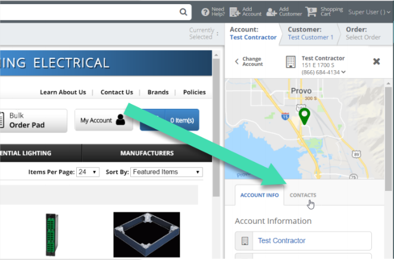This screenshot has height=260, width=394.
Task: Click the square frame product thumbnail
Action: coord(146,234)
